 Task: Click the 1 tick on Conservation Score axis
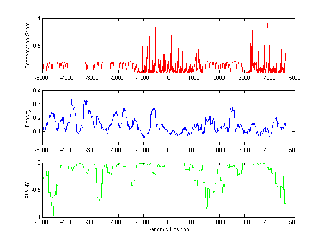pos(39,19)
